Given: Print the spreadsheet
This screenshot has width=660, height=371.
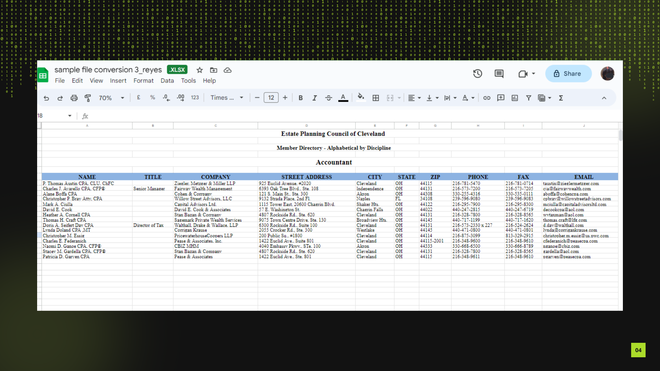Looking at the screenshot, I should 74,98.
